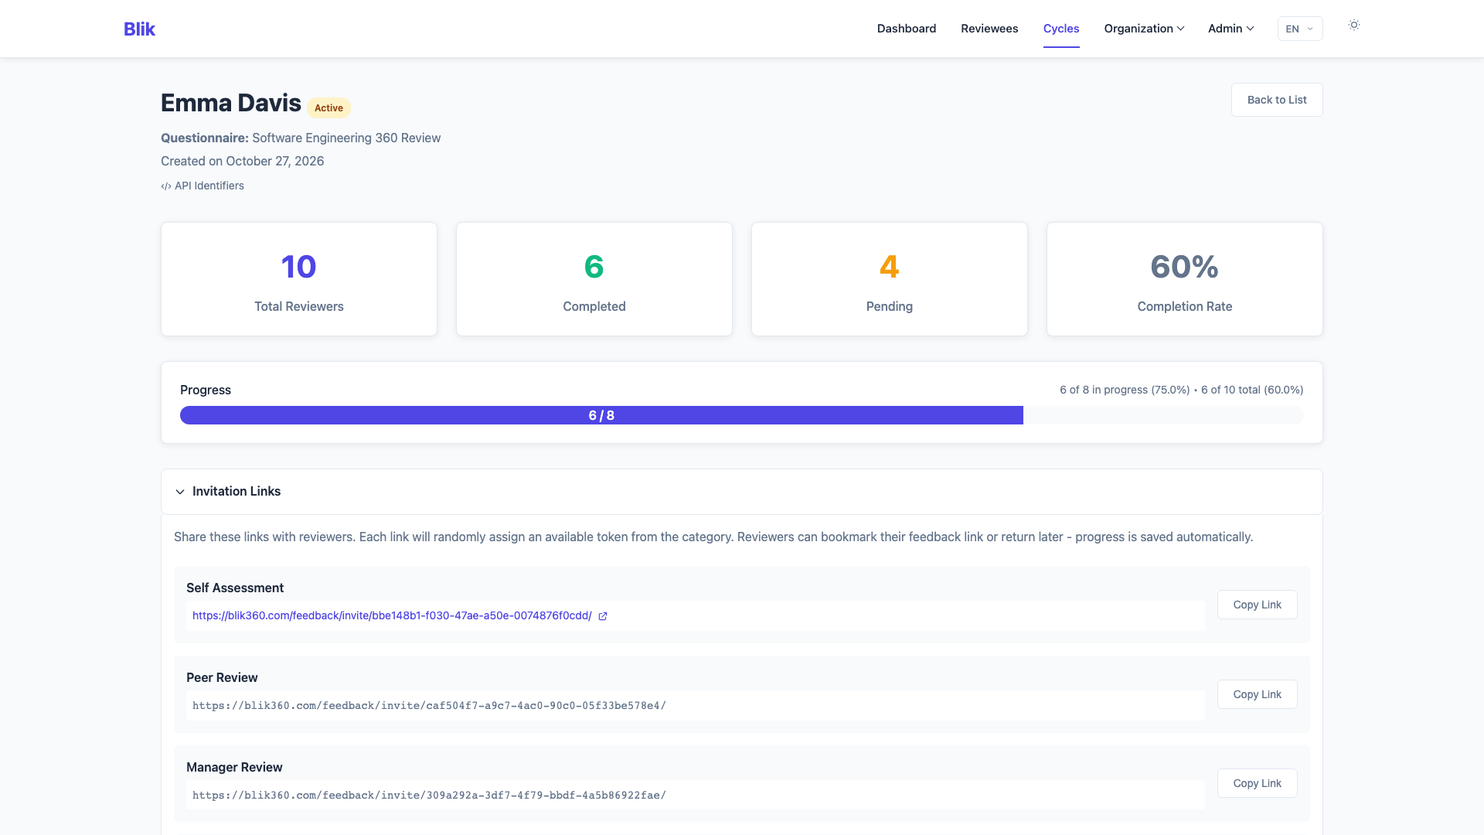
Task: Click the Pending count card
Action: pyautogui.click(x=890, y=279)
